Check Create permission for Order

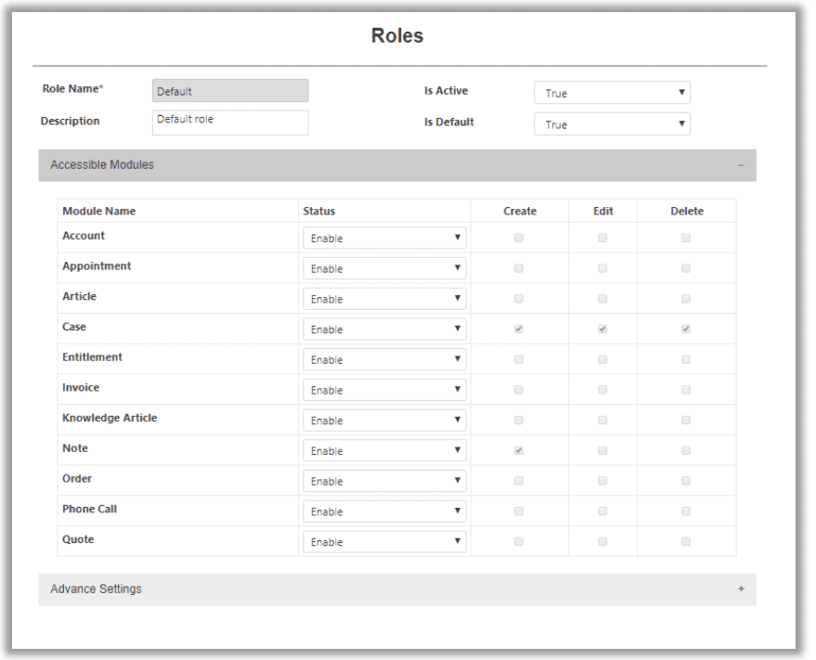(519, 481)
